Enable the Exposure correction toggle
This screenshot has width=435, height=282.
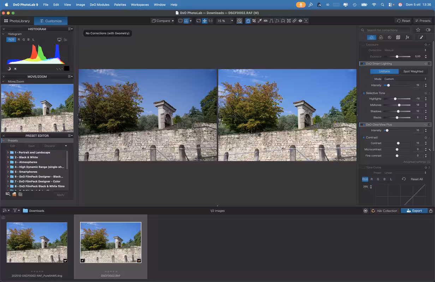(363, 45)
